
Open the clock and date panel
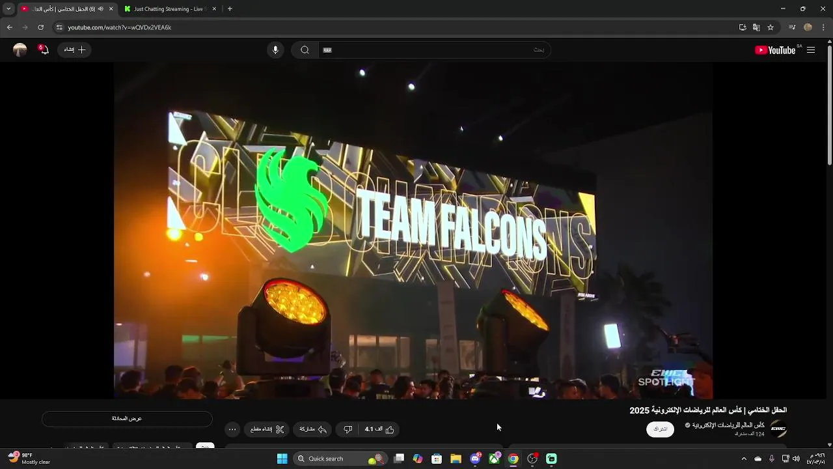816,459
